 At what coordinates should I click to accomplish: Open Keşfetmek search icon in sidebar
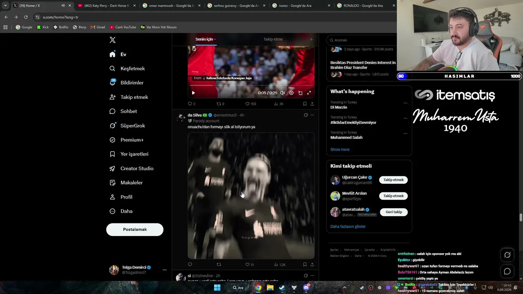[112, 69]
